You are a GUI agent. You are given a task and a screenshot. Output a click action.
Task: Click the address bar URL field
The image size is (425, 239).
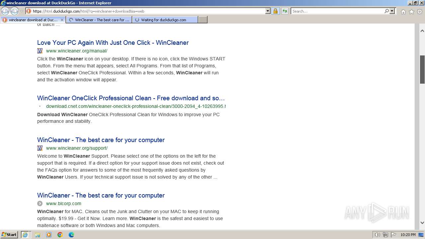[148, 11]
